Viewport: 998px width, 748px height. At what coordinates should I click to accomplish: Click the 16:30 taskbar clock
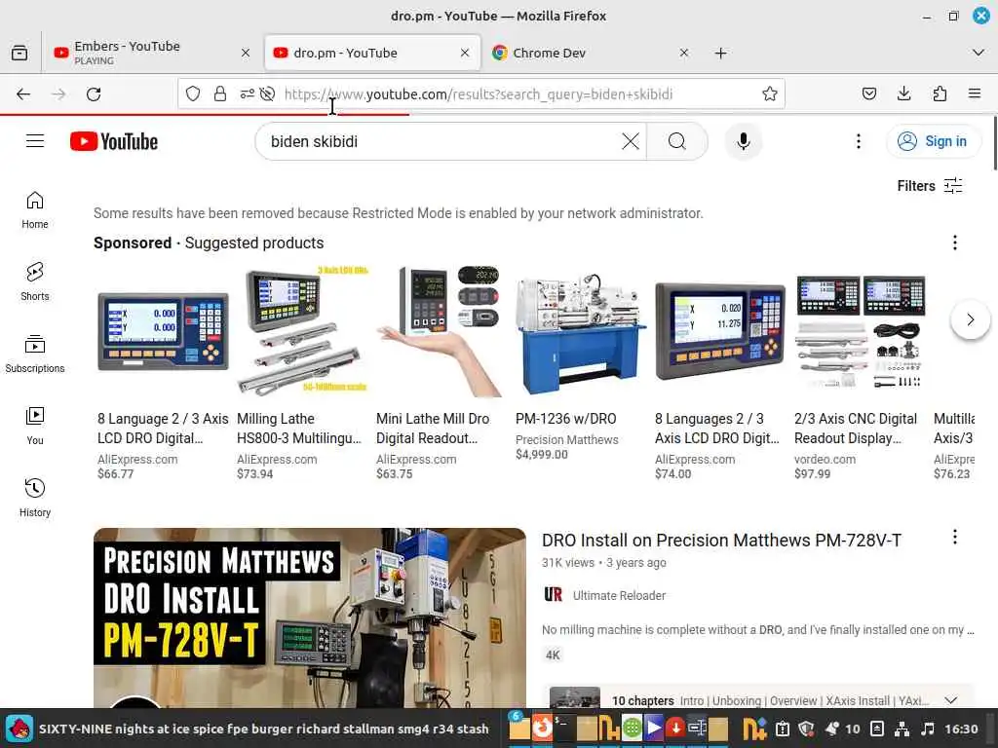(961, 729)
